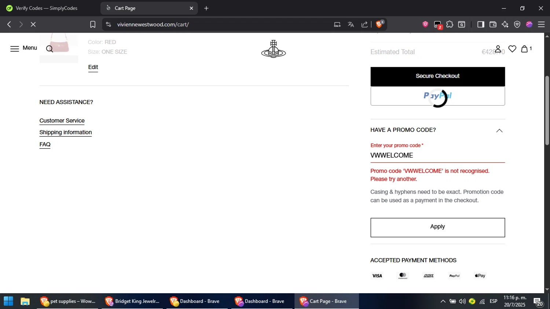Click the PayPal checkout button
Screen dimensions: 550x309
pos(437,96)
